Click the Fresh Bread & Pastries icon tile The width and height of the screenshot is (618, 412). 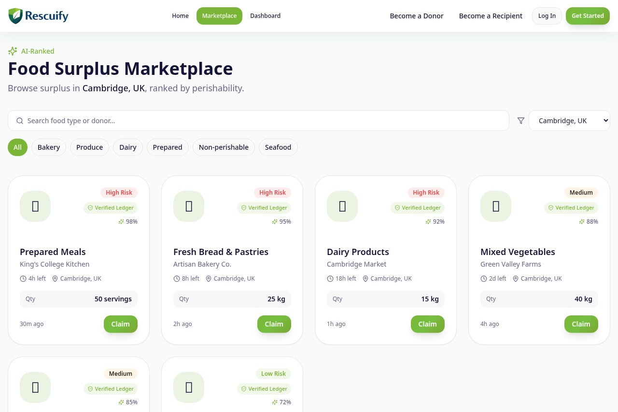189,206
